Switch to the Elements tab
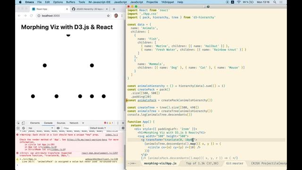 (35, 123)
